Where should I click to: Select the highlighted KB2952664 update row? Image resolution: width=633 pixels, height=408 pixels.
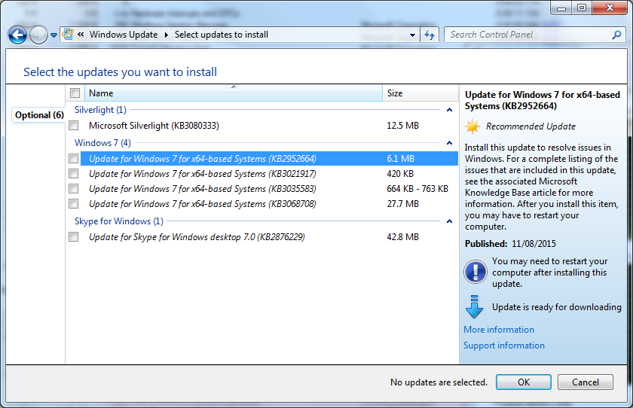point(269,159)
